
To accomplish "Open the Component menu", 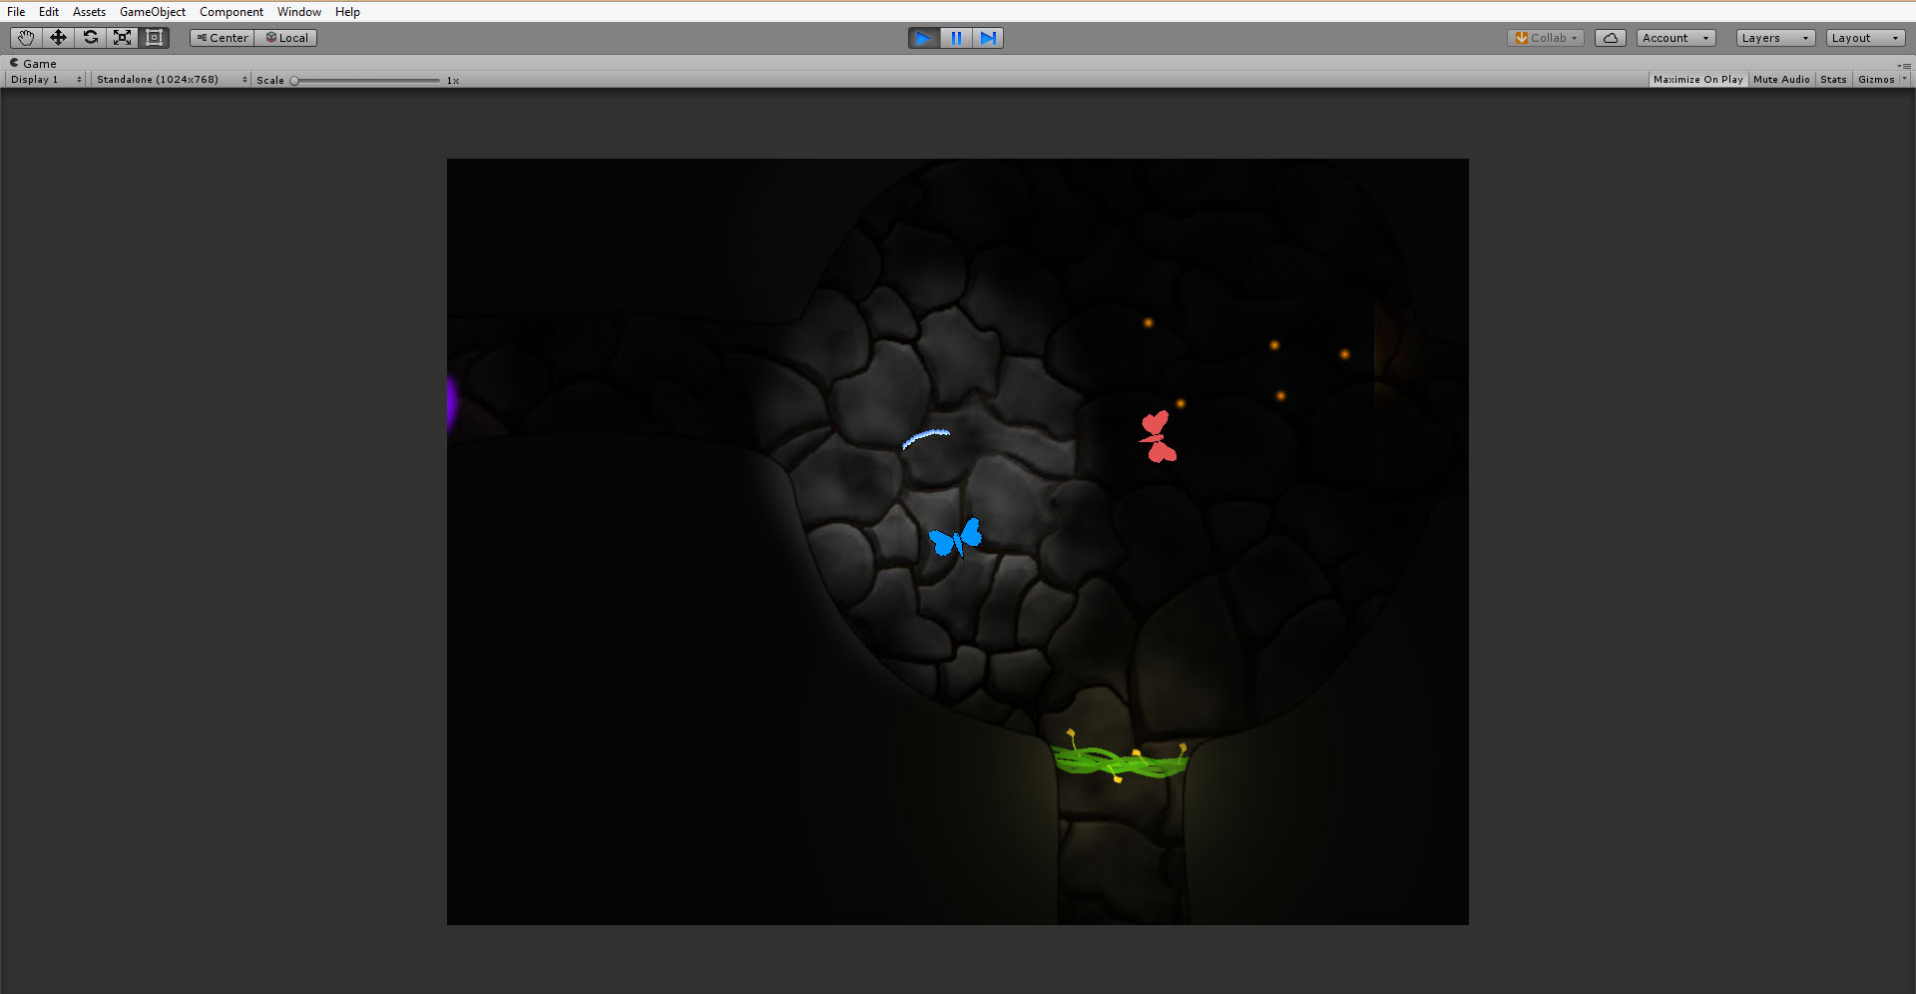I will click(x=231, y=12).
